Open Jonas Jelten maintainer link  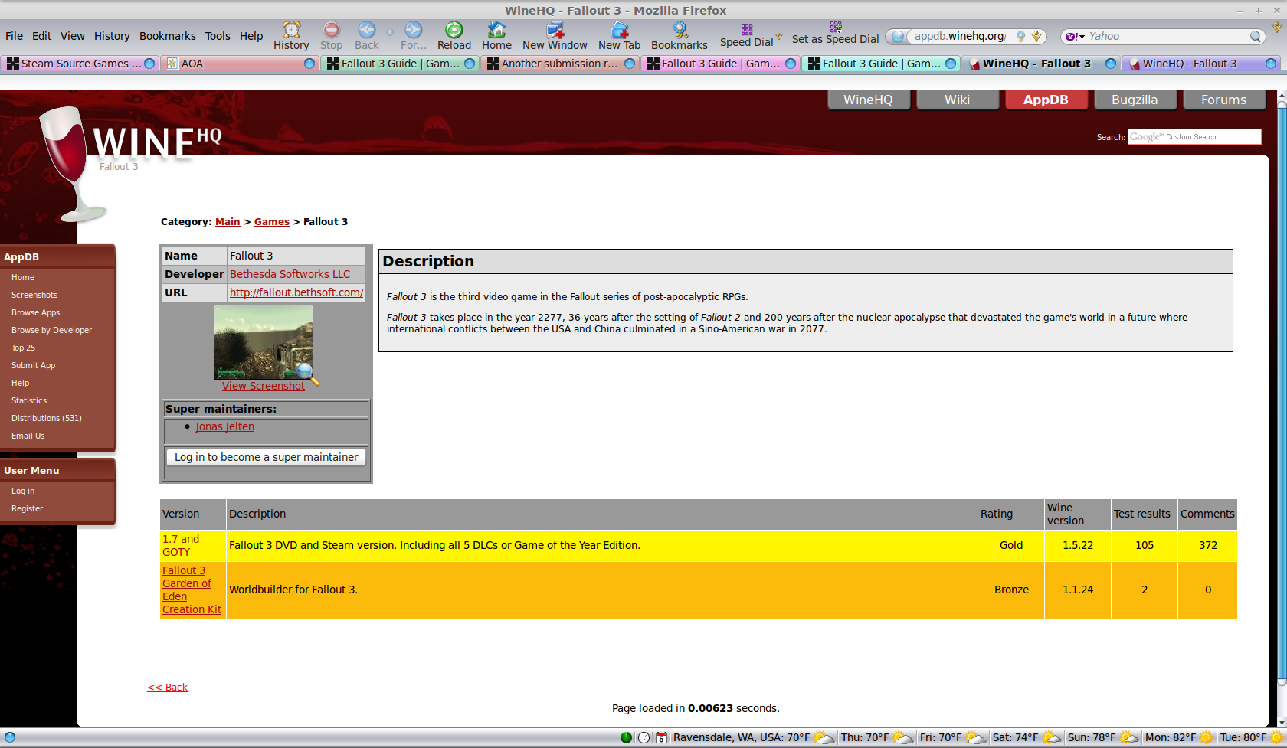tap(224, 426)
